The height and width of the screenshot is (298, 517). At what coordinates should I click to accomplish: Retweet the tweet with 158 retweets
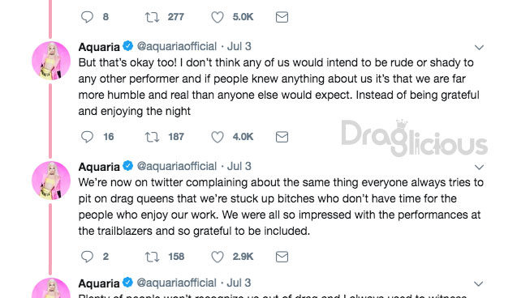152,257
